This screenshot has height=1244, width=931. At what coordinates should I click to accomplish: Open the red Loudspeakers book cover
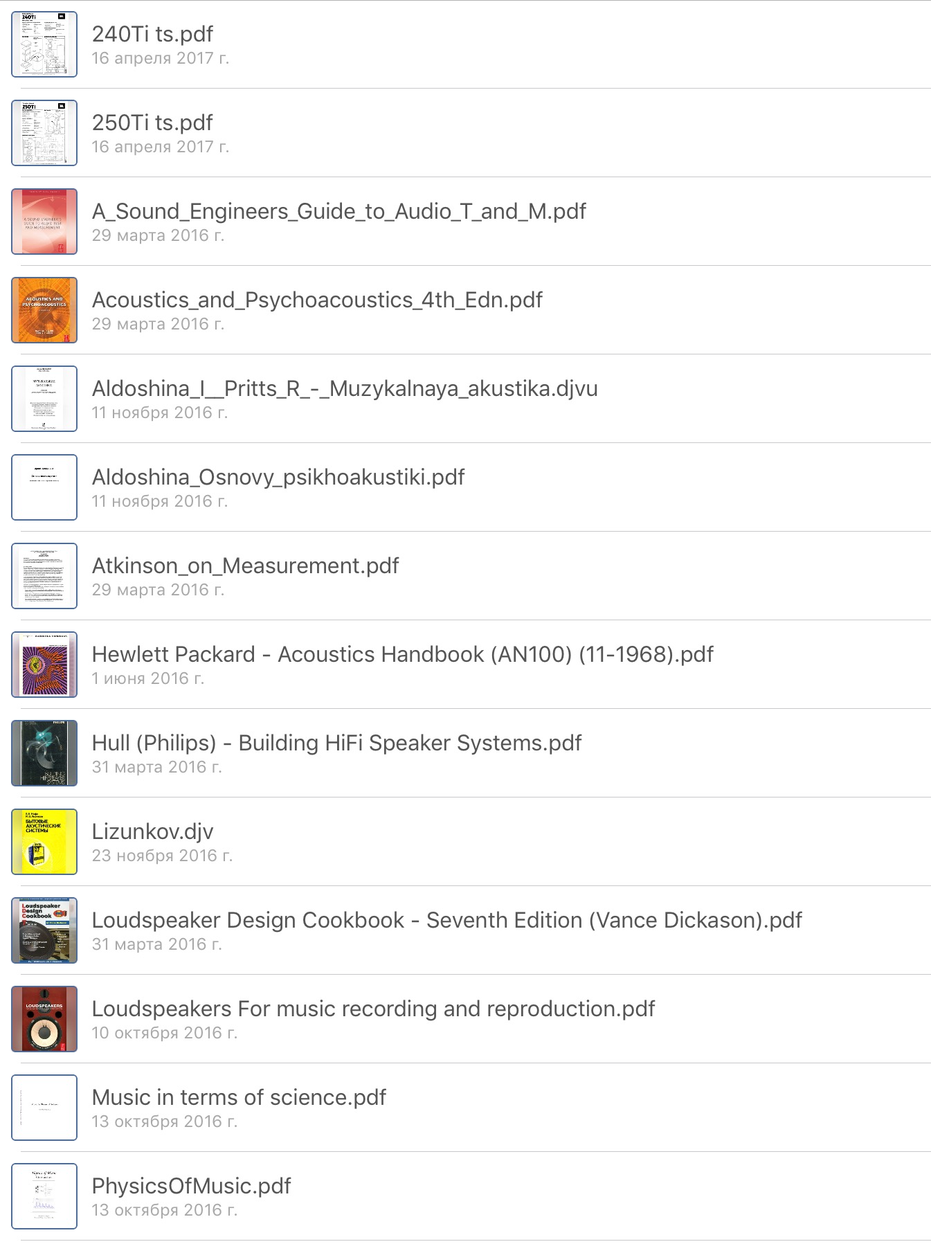coord(44,1019)
